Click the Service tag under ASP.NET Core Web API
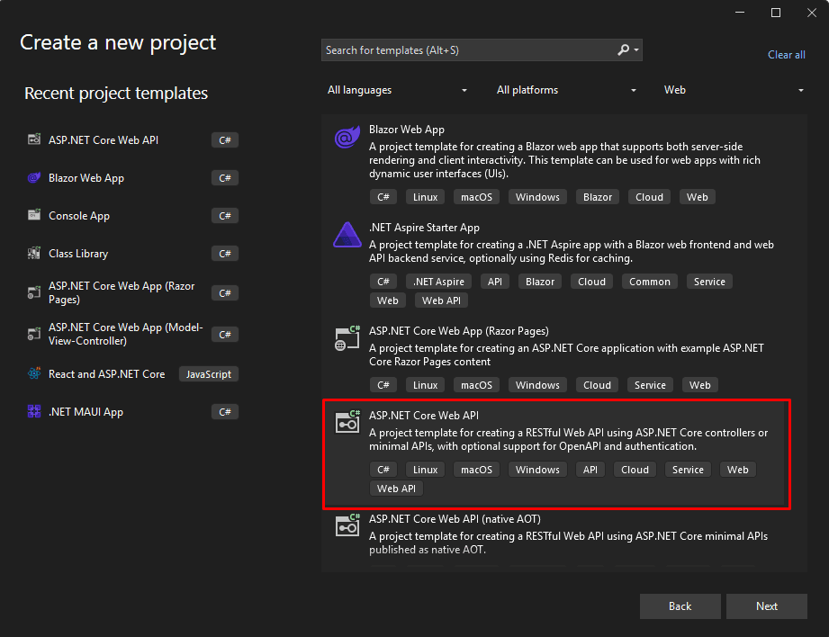The height and width of the screenshot is (637, 829). tap(688, 470)
